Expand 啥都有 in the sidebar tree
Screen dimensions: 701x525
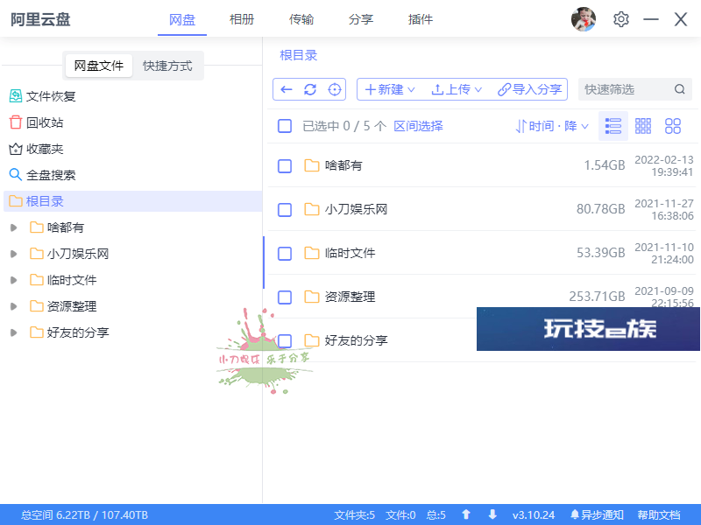13,227
